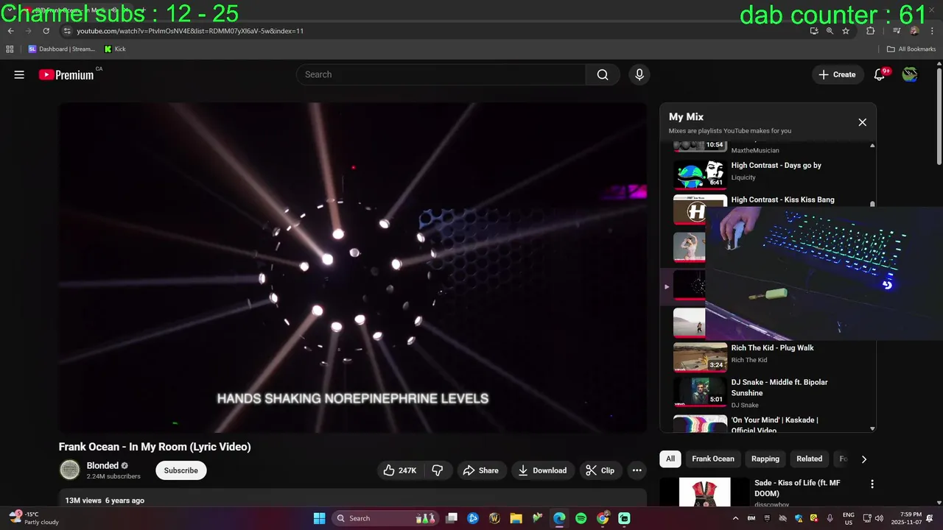Start voice search with microphone icon
943x530 pixels.
(639, 74)
